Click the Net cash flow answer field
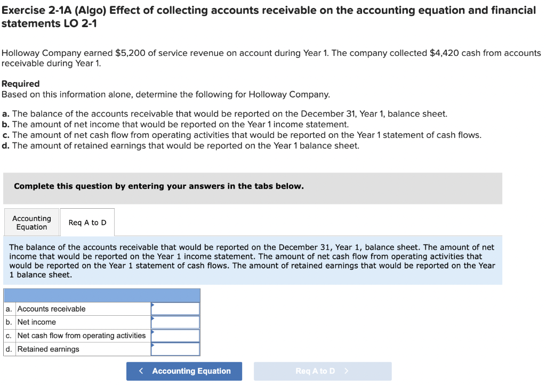546x385 pixels. click(x=176, y=335)
